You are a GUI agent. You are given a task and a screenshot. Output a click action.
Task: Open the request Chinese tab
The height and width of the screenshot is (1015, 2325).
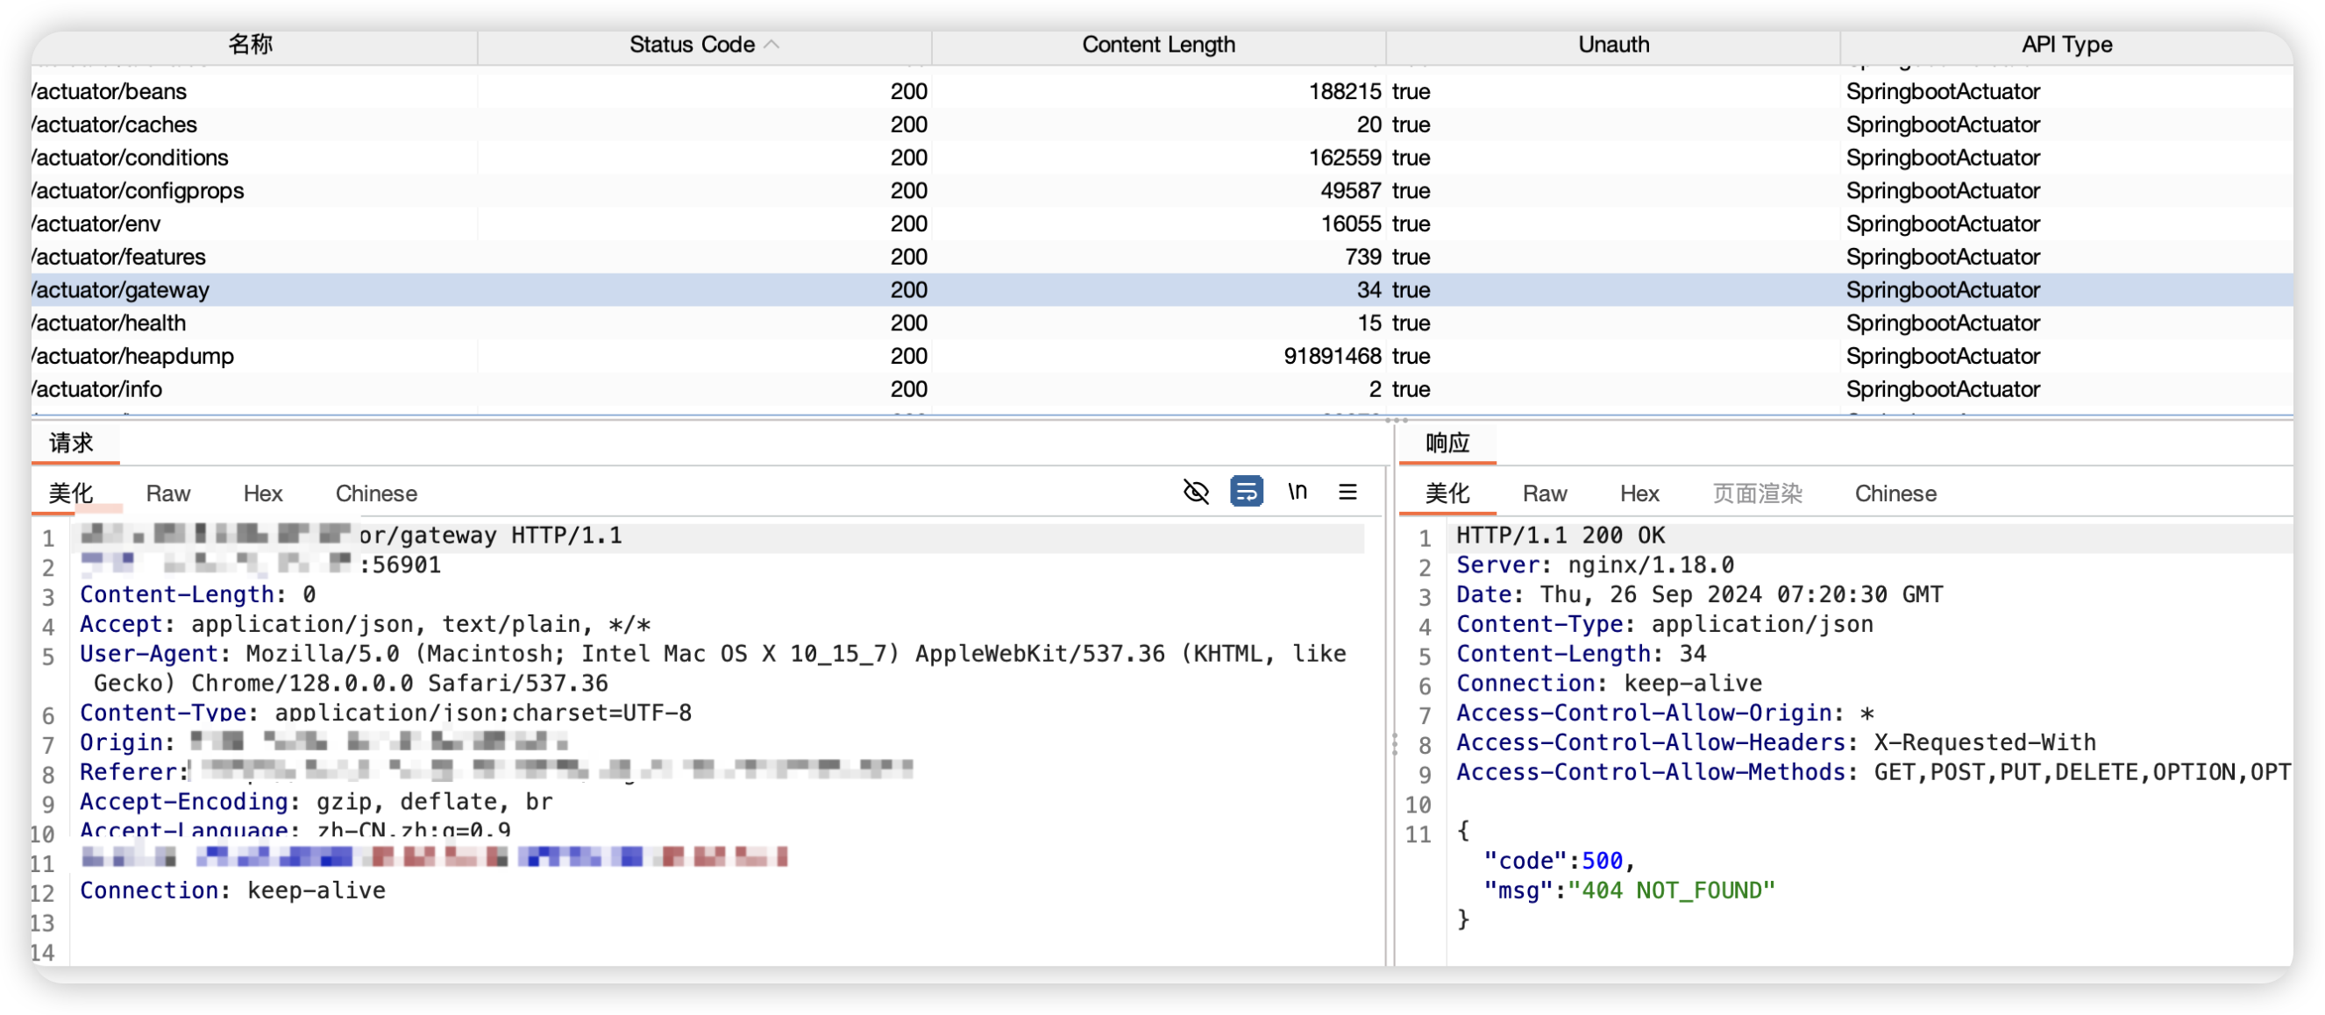(x=376, y=494)
